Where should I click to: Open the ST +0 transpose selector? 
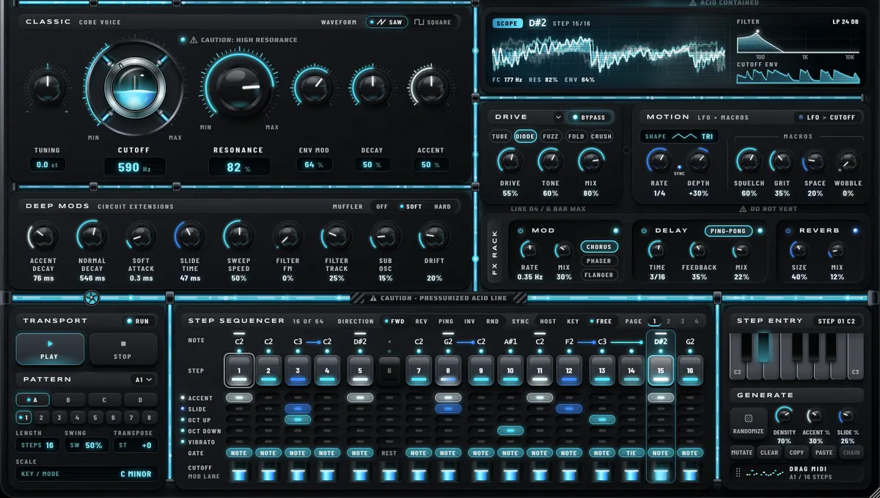[135, 445]
